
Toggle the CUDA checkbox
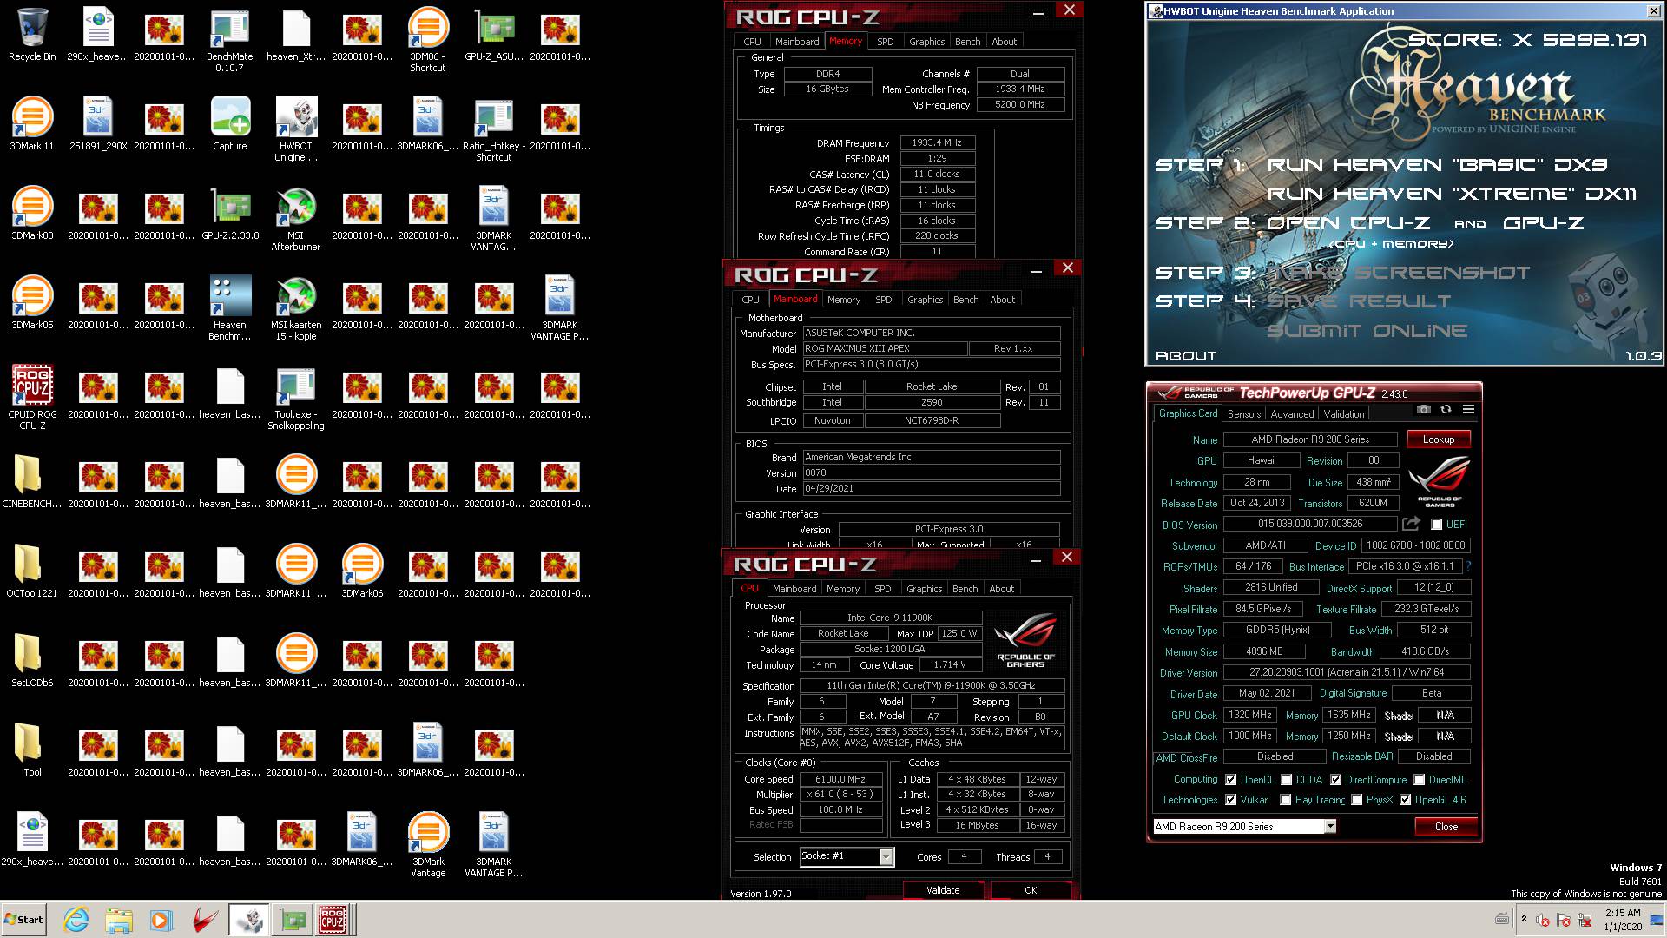click(x=1286, y=780)
